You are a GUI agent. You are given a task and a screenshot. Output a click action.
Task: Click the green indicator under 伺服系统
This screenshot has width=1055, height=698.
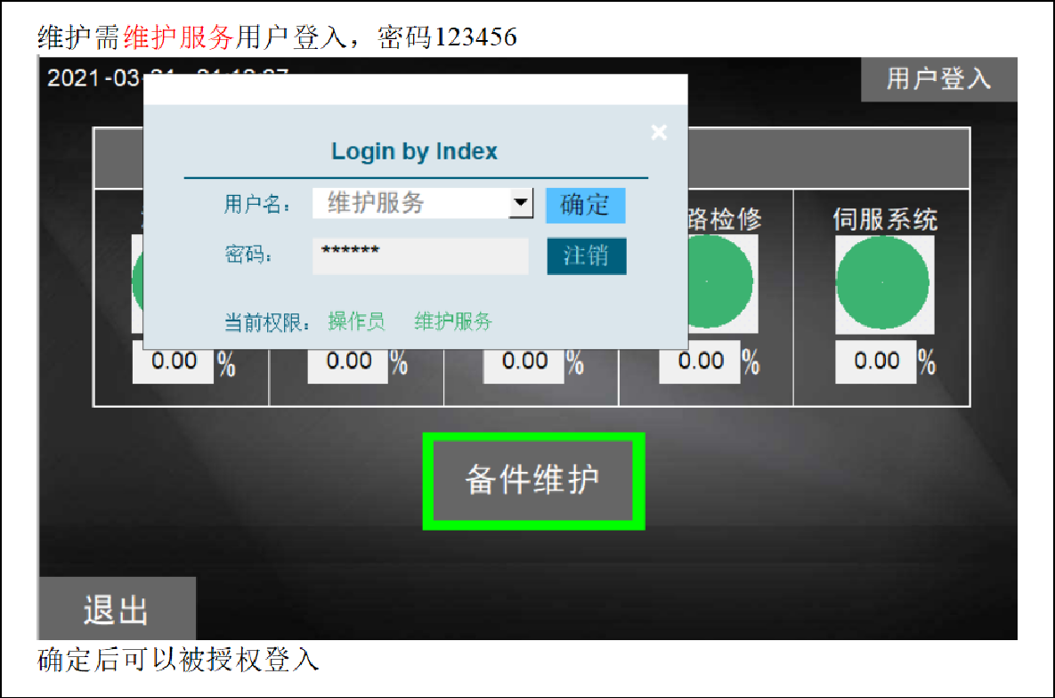coord(884,283)
